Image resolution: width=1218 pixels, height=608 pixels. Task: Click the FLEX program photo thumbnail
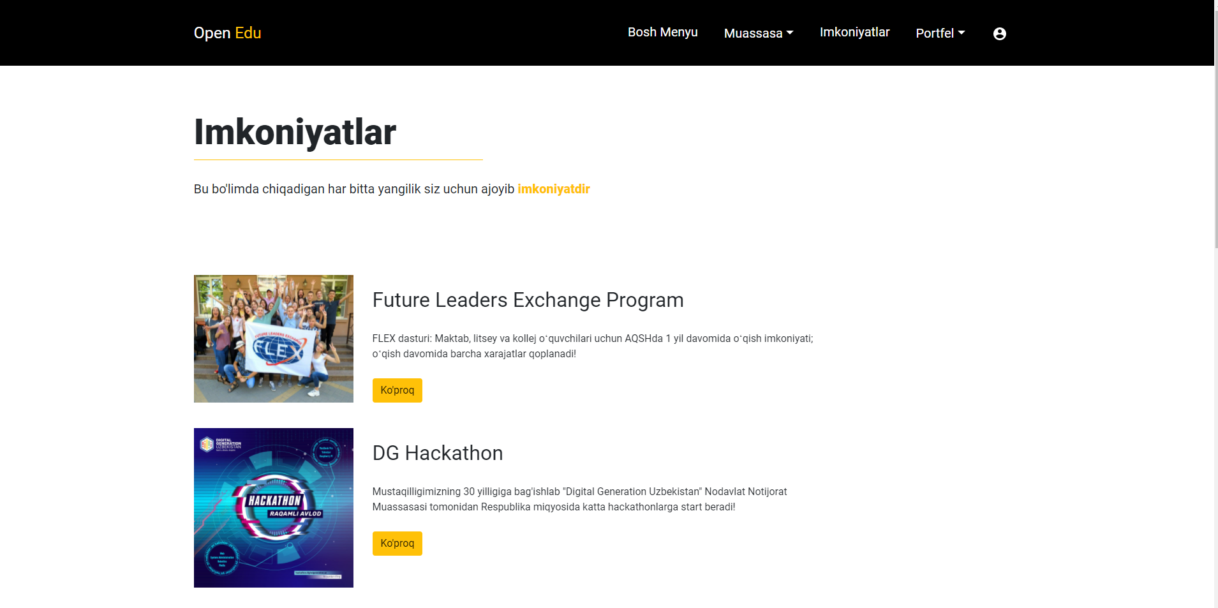point(273,338)
